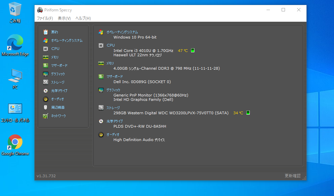Switch to オーディオ section in sidebar
The image size is (334, 196).
[x=57, y=99]
